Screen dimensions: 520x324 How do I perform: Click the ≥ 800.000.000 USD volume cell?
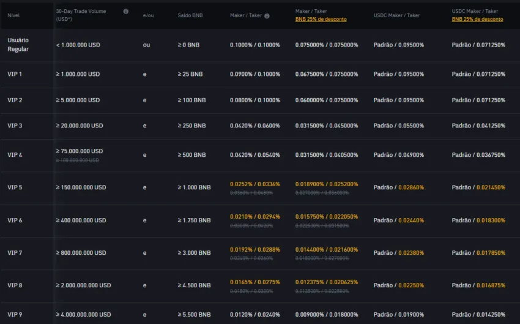(x=81, y=252)
